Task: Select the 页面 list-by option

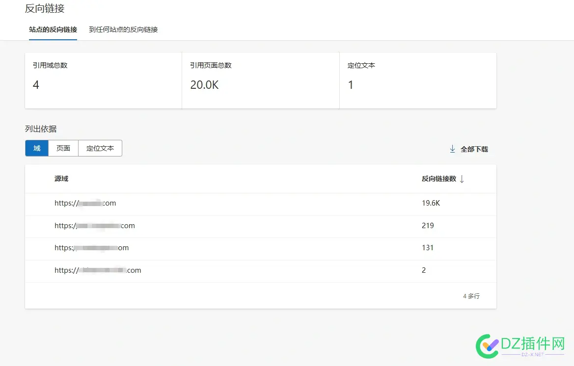Action: (63, 148)
